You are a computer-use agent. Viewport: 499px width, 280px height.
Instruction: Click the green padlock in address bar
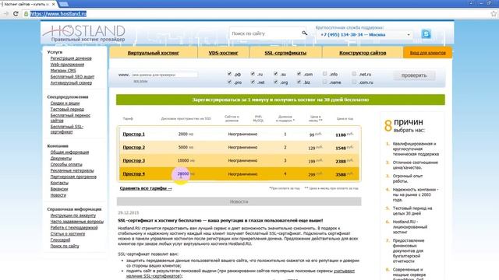(26, 14)
